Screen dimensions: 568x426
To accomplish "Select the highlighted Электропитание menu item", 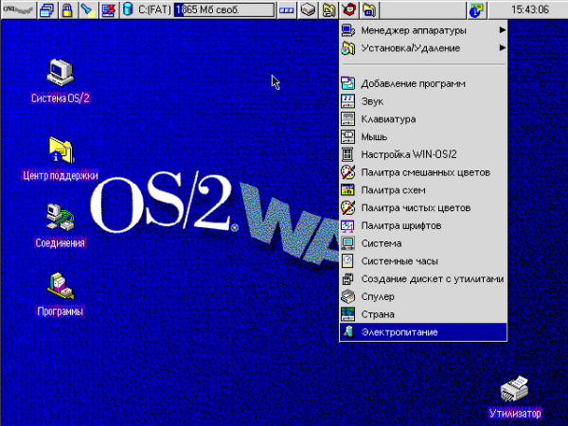I will 423,332.
